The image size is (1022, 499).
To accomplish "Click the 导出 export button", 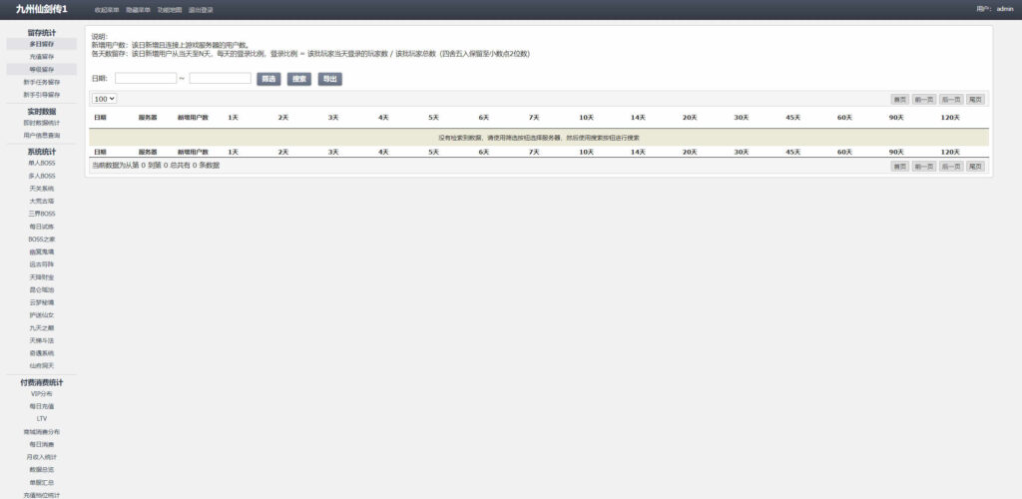I will (x=329, y=79).
